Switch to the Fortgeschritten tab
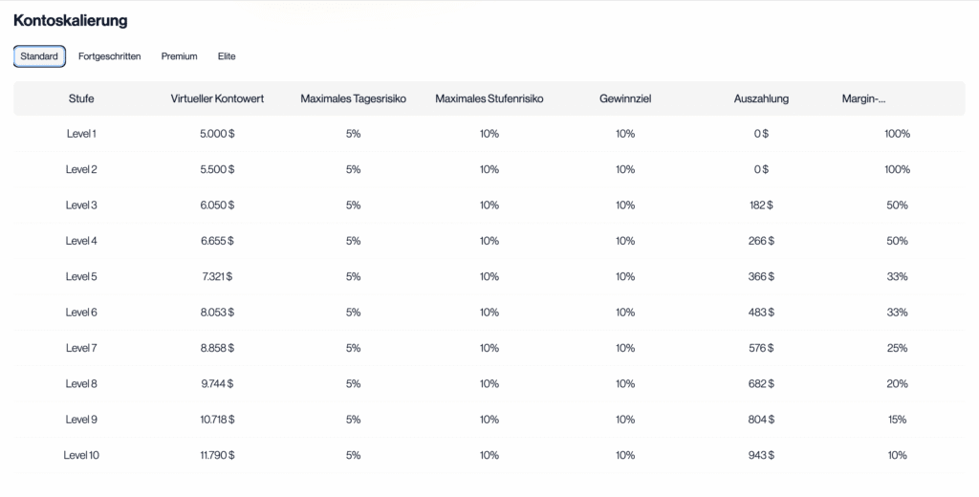The height and width of the screenshot is (497, 979). tap(109, 56)
